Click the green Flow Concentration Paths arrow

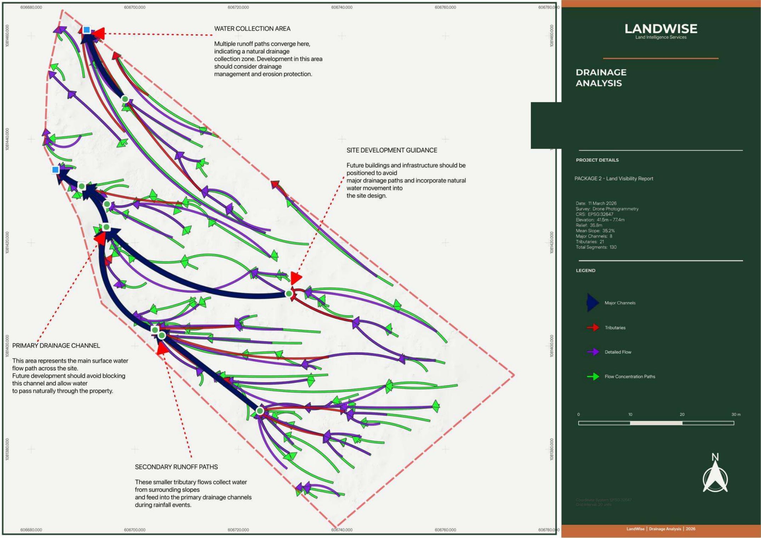coord(593,377)
